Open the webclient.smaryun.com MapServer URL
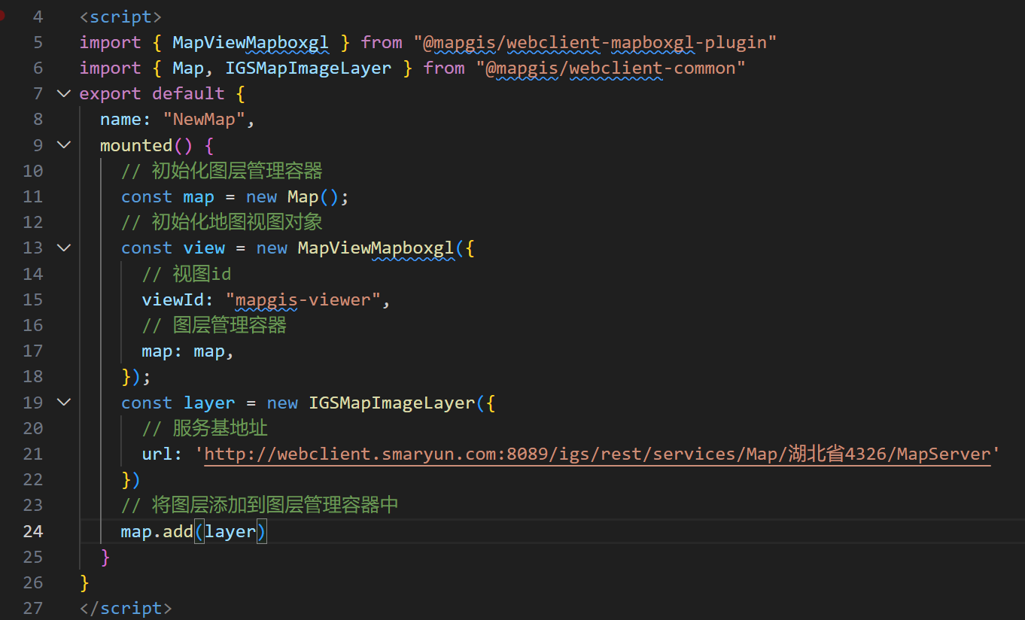Screen dimensions: 1025x620 coord(598,454)
